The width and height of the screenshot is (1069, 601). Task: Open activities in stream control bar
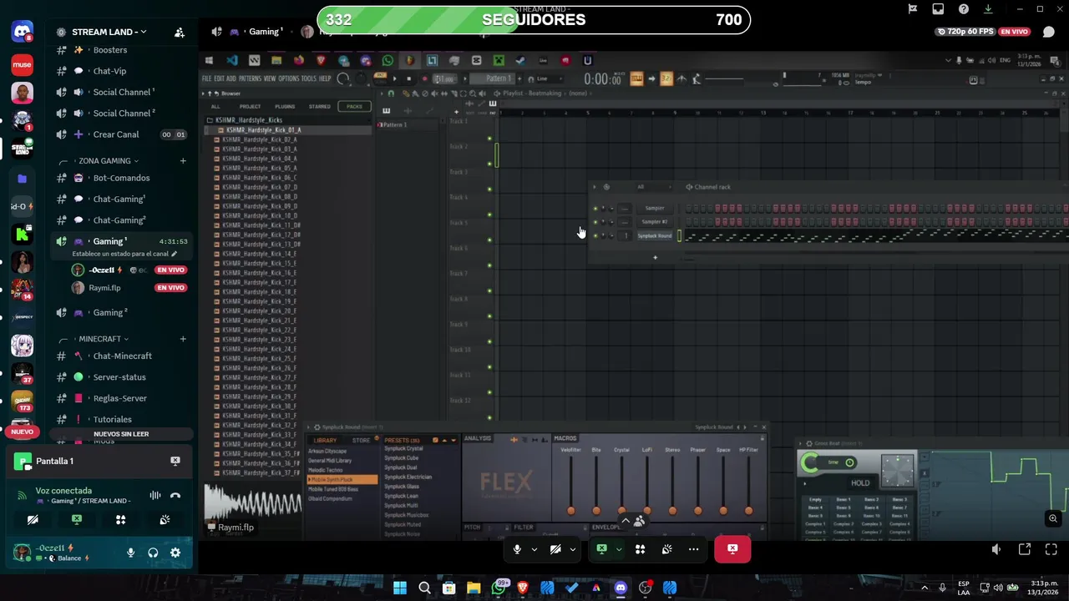pyautogui.click(x=641, y=549)
